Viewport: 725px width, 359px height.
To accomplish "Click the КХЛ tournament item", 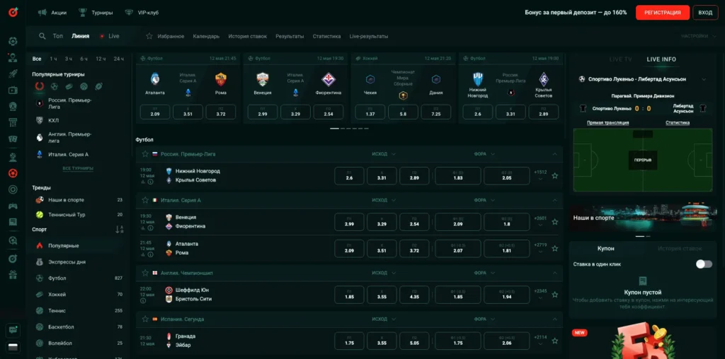I will 53,120.
